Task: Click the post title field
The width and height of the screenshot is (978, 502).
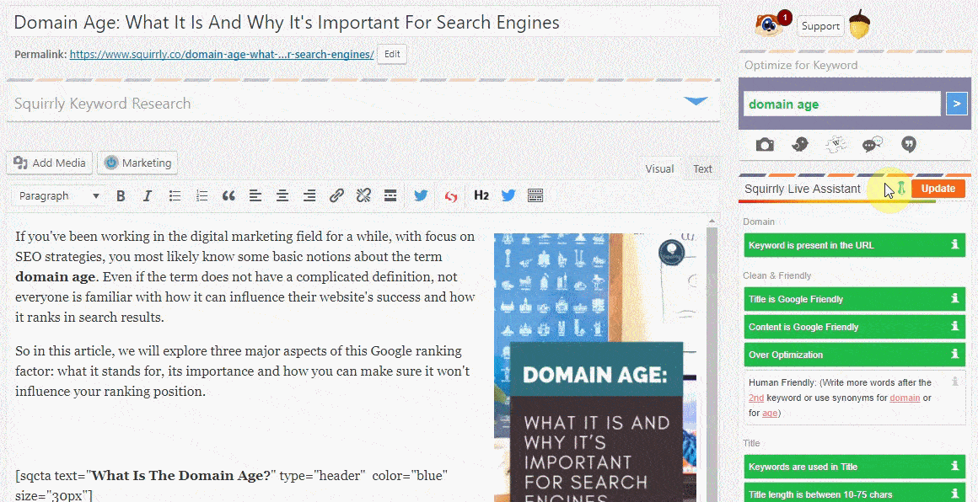Action: pos(363,23)
